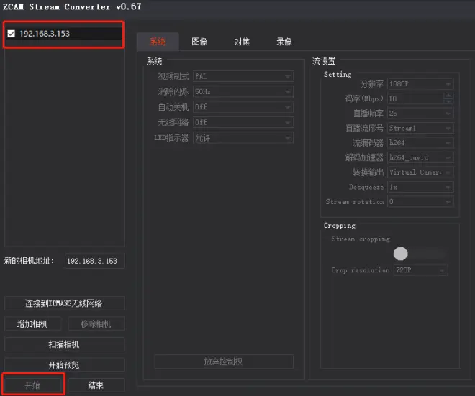Open the 对焦 tab
The height and width of the screenshot is (396, 475).
tap(242, 42)
